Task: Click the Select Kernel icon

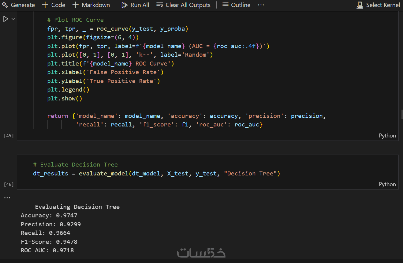Action: pos(360,5)
